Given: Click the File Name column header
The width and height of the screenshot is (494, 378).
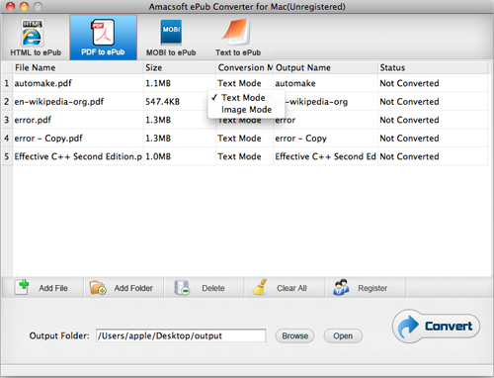Looking at the screenshot, I should coord(78,67).
